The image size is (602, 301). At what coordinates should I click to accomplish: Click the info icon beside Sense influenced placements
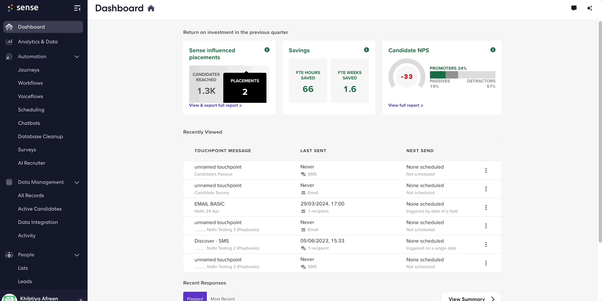267,50
